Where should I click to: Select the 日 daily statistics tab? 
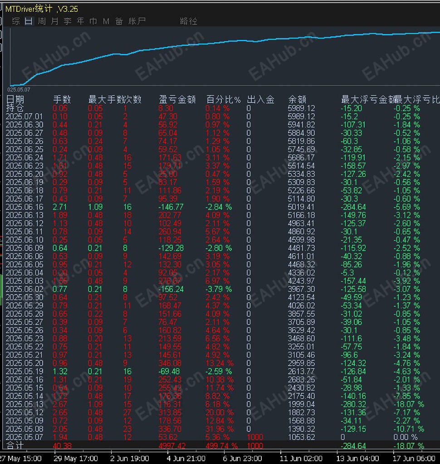coord(29,21)
